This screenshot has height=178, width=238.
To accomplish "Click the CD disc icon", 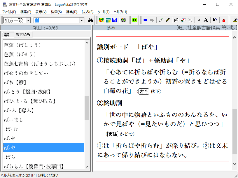I will [x=124, y=20].
